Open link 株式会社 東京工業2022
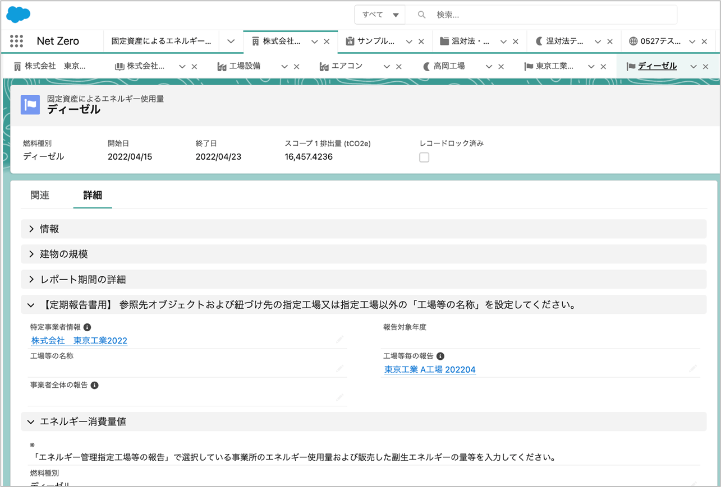 [x=79, y=341]
